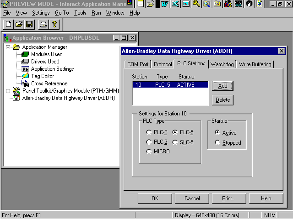This screenshot has width=293, height=219.
Task: Switch to the COM Port tab
Action: click(137, 64)
